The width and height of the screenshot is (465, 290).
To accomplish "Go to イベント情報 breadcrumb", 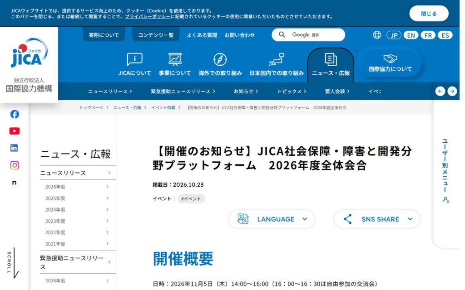I will 163,108.
